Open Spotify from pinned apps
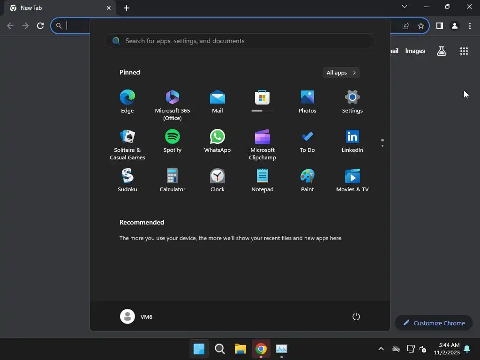The height and width of the screenshot is (360, 480). coord(172,141)
